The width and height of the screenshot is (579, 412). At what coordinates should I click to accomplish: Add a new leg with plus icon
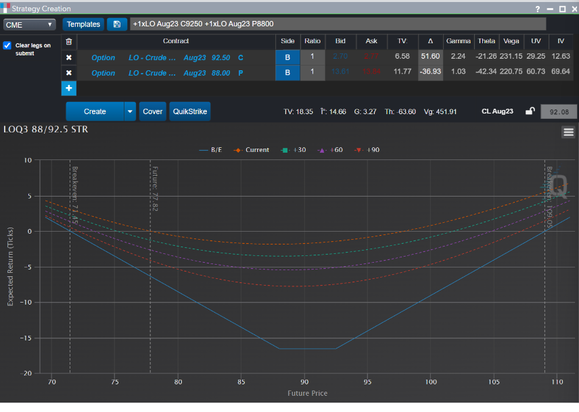tap(68, 88)
